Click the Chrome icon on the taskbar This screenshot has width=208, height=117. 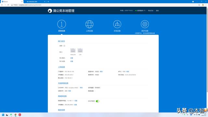pyautogui.click(x=16, y=115)
